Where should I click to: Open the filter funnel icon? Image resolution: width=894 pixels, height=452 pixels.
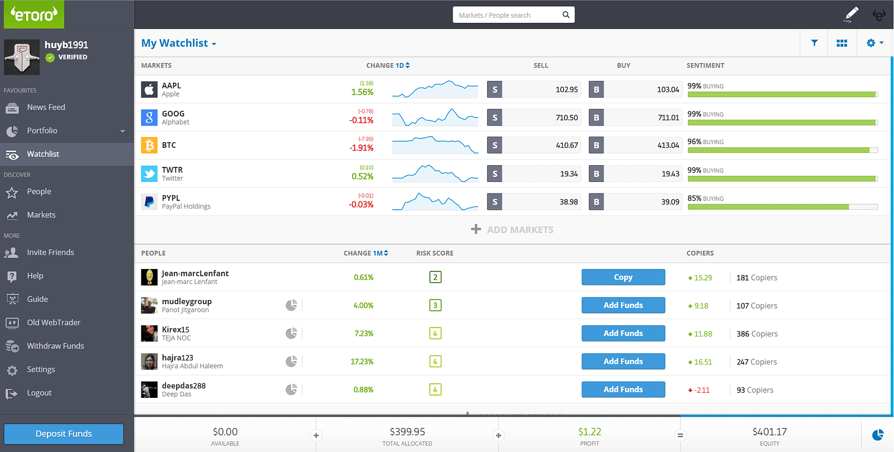coord(814,43)
